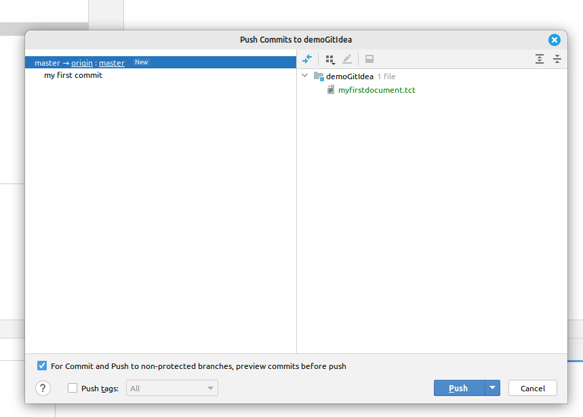
Task: Click the Show Diff arrows icon
Action: [307, 59]
